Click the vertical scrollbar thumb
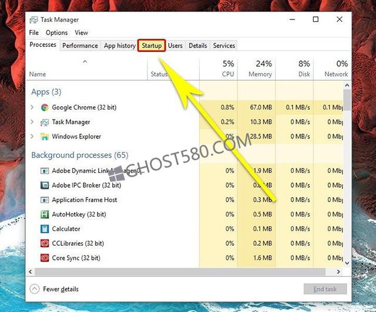This screenshot has width=376, height=312. pos(347,100)
